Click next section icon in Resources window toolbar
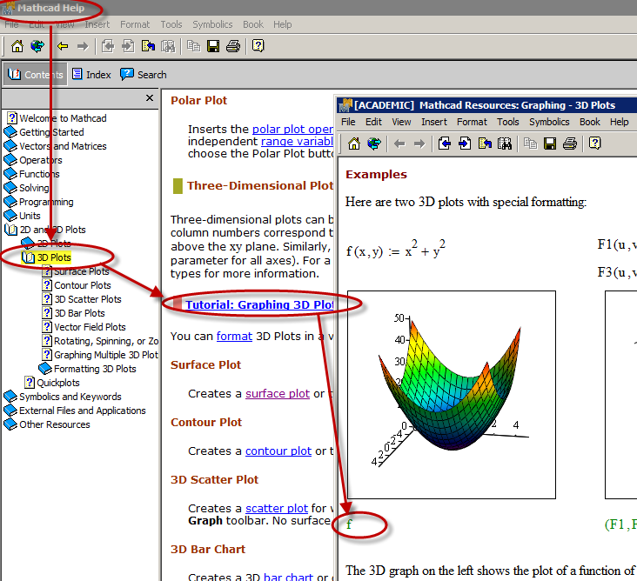Image resolution: width=637 pixels, height=581 pixels. 465,144
